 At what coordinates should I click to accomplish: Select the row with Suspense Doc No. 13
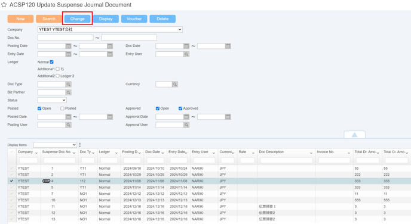pos(209,219)
